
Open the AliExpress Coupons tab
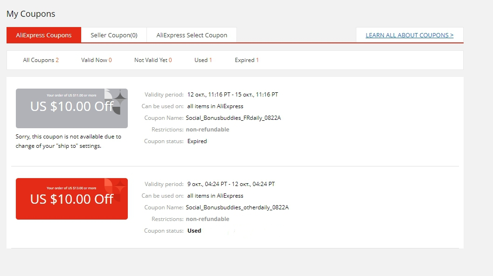click(x=44, y=35)
